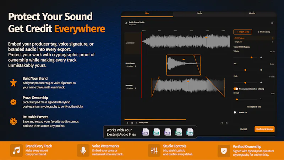This screenshot has height=160, width=284.
Task: Click the Prove Ownership badge icon
Action: point(13,102)
